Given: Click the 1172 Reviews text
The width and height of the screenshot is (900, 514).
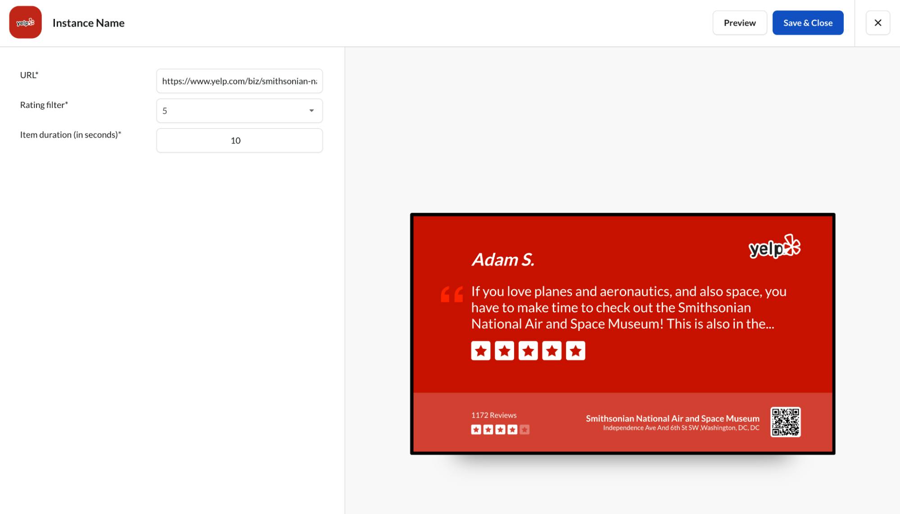Looking at the screenshot, I should tap(493, 415).
